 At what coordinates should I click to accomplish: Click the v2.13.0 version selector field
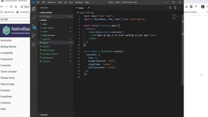point(15,19)
